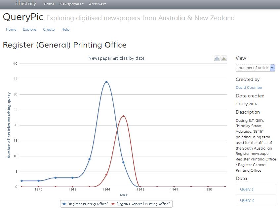The width and height of the screenshot is (280, 208).
Task: Click the print chart icon
Action: (217, 58)
